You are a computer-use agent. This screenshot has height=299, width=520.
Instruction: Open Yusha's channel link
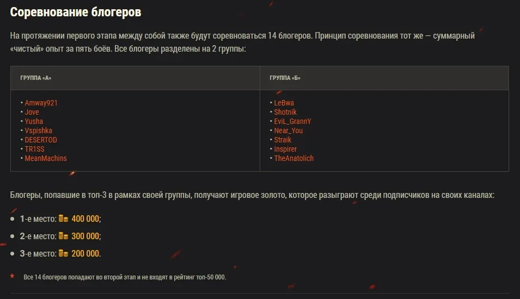point(34,121)
